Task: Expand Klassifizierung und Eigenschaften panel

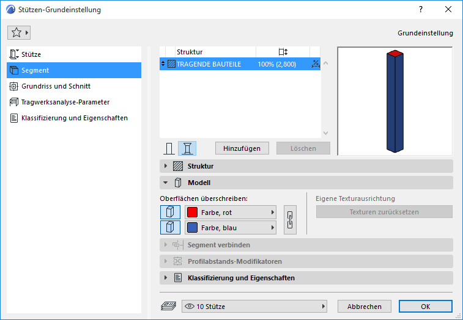Action: click(x=166, y=278)
